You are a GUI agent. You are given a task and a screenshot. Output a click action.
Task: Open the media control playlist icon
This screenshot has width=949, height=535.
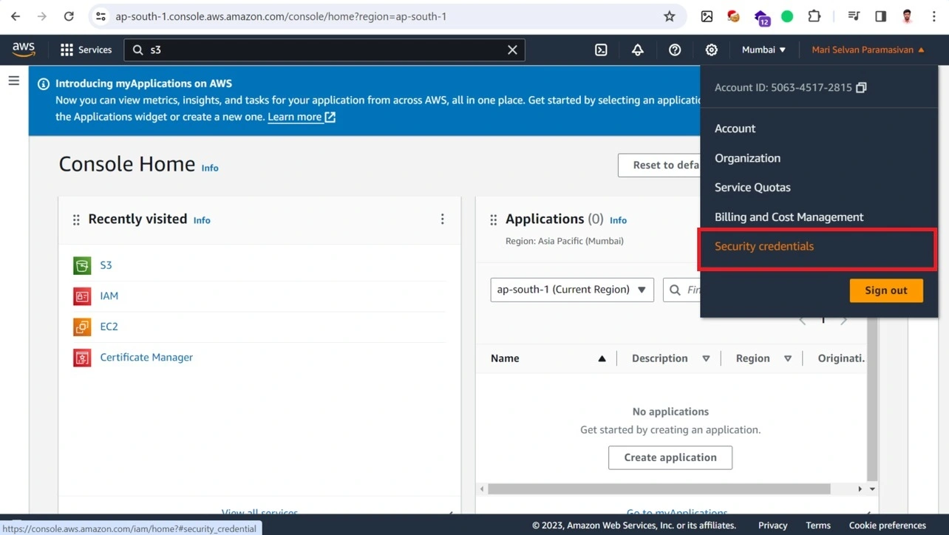point(854,16)
